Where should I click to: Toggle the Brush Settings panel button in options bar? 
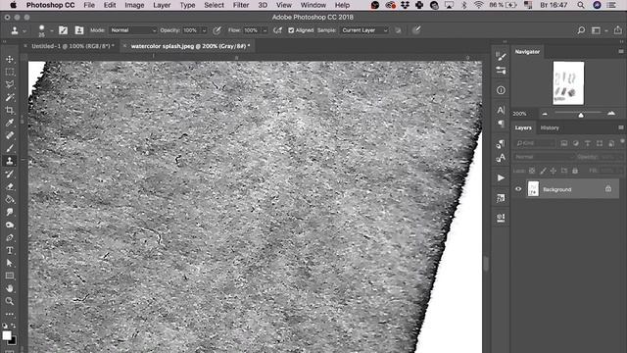[63, 30]
